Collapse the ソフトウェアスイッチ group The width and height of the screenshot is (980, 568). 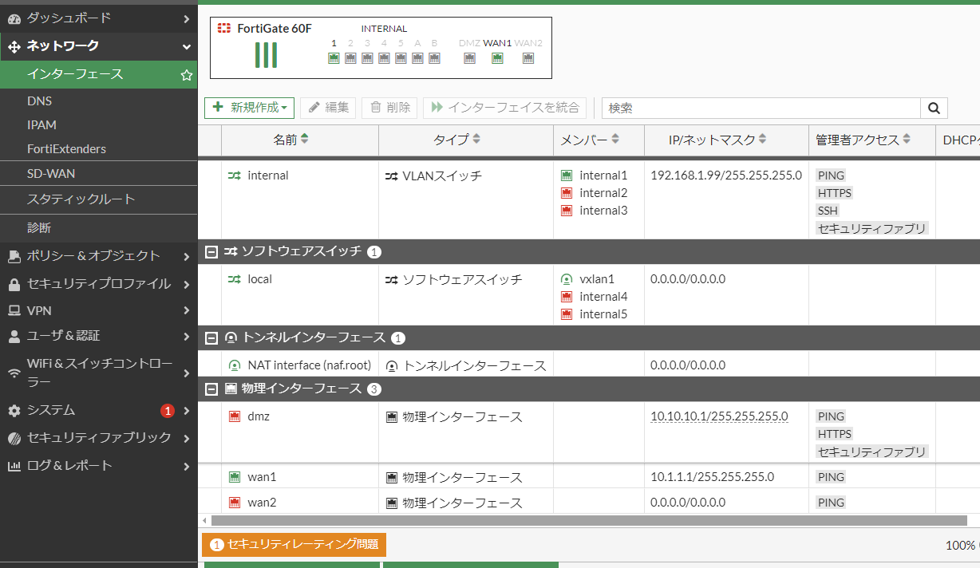(210, 251)
